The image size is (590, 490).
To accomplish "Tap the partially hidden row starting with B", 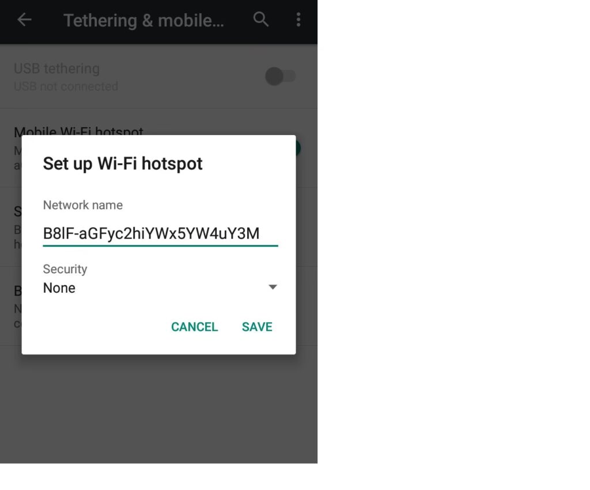I will pos(10,306).
